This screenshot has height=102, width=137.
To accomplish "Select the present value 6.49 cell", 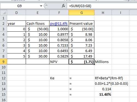I will 81,51.
